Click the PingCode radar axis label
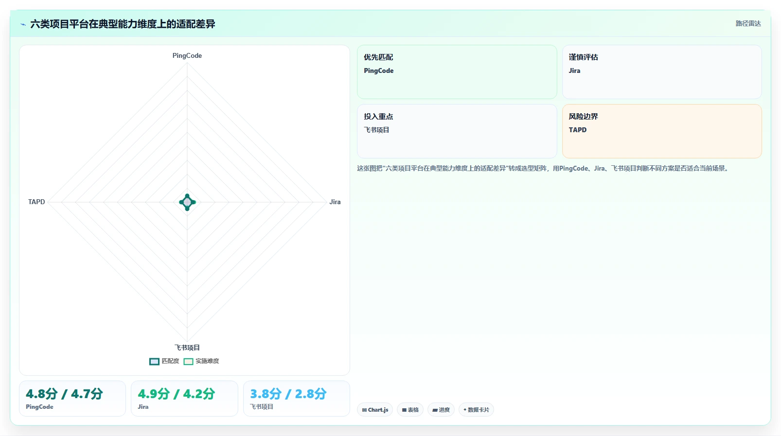Image resolution: width=781 pixels, height=436 pixels. pos(187,56)
